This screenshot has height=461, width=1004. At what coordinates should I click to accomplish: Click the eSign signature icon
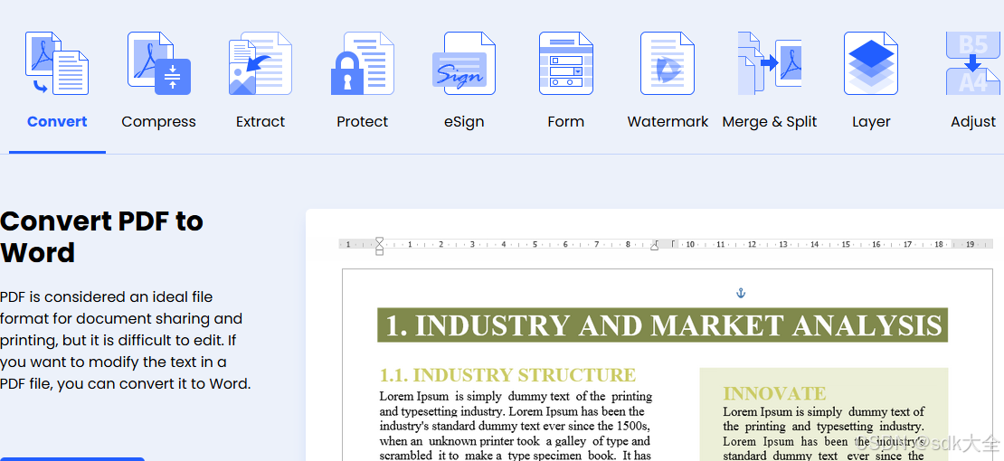click(464, 63)
